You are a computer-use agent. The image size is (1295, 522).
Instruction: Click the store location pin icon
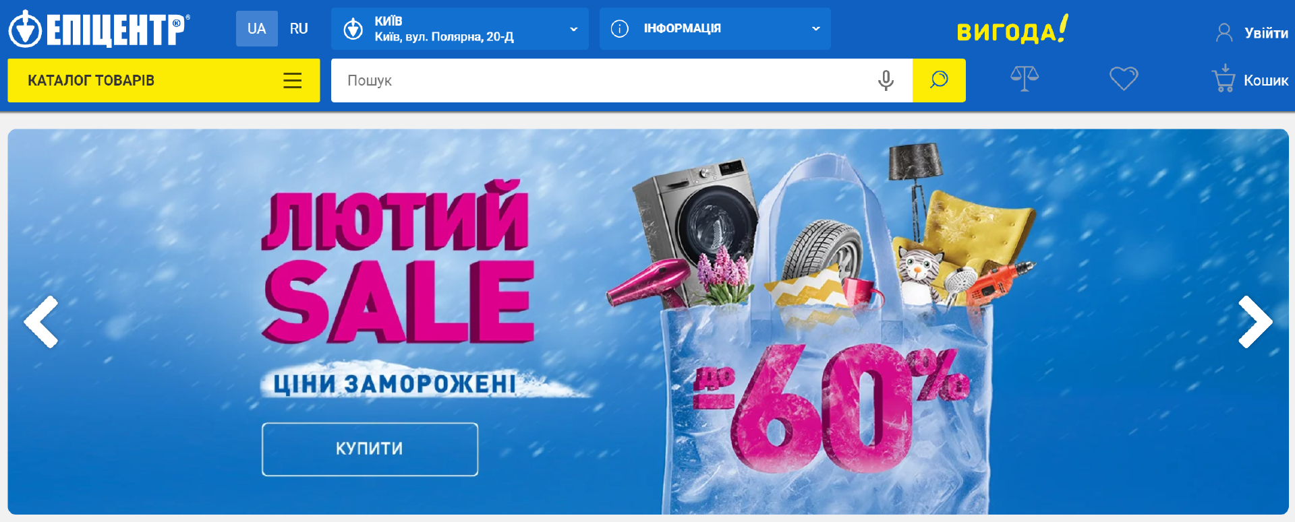click(x=353, y=29)
